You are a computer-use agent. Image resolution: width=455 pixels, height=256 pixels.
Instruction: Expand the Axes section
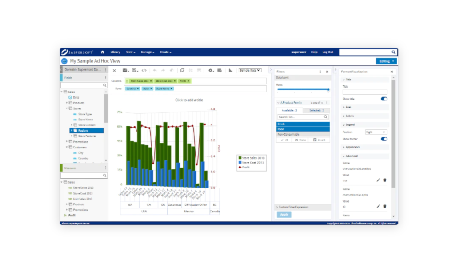coord(365,107)
